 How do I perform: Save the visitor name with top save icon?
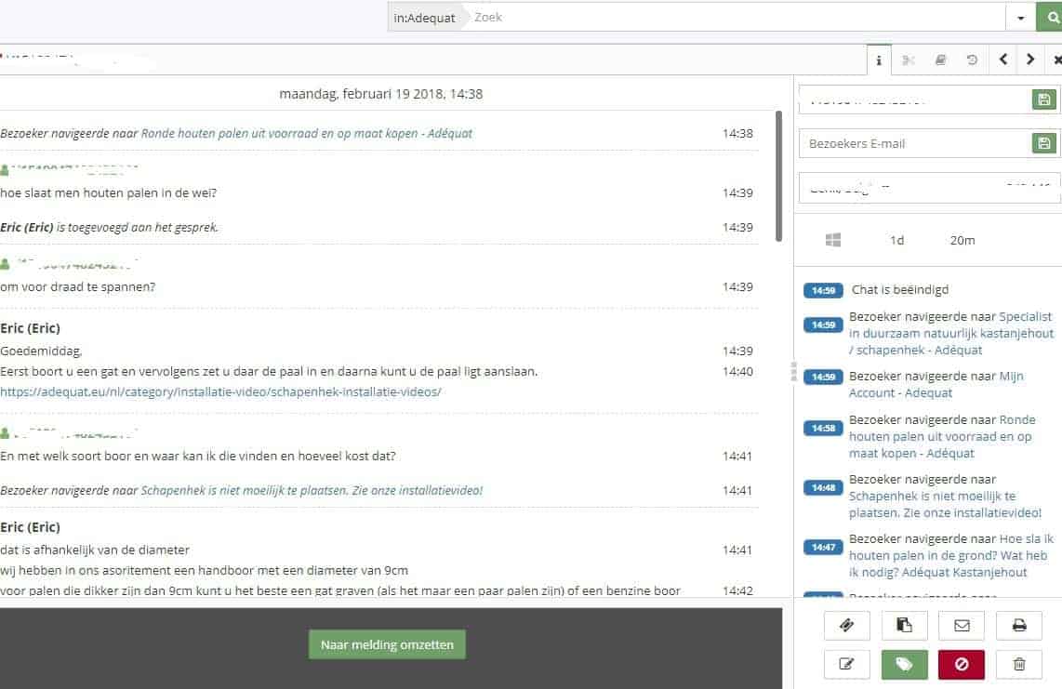coord(1043,99)
